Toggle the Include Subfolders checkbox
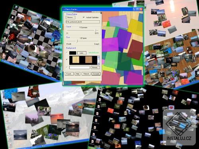Viewport: 199px width, 149px height. (x=84, y=17)
